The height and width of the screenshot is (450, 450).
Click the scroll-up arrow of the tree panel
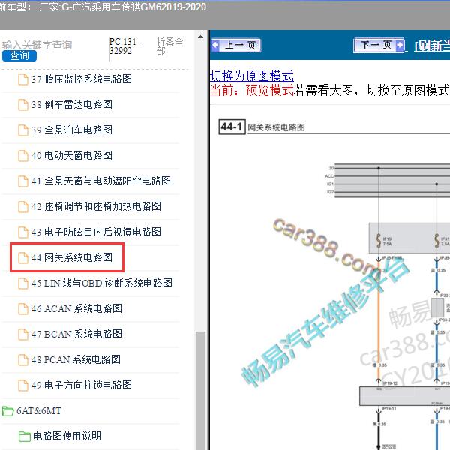point(200,37)
